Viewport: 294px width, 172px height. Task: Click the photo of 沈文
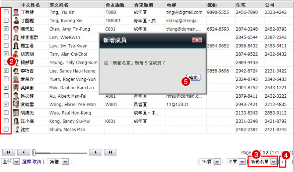point(16,130)
